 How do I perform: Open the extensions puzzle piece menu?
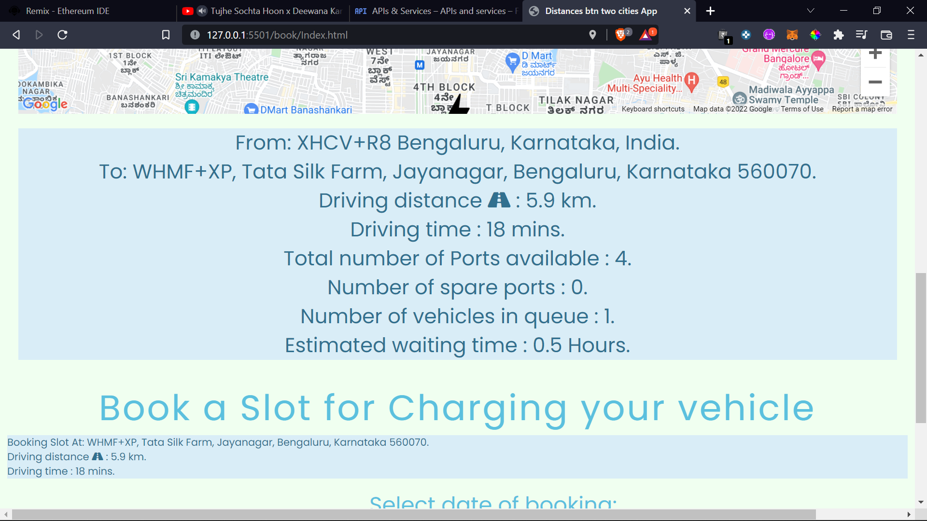point(839,35)
